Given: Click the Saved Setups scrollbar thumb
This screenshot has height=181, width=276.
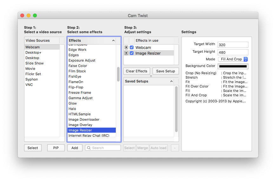Looking at the screenshot, I should [176, 109].
